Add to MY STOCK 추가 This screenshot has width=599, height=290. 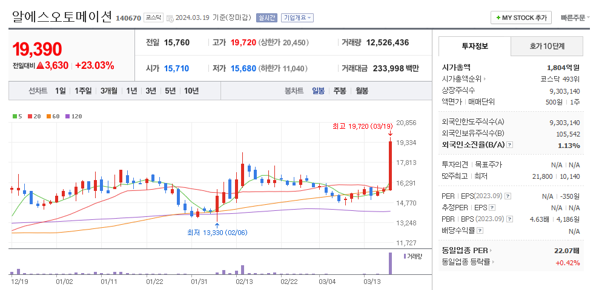521,18
